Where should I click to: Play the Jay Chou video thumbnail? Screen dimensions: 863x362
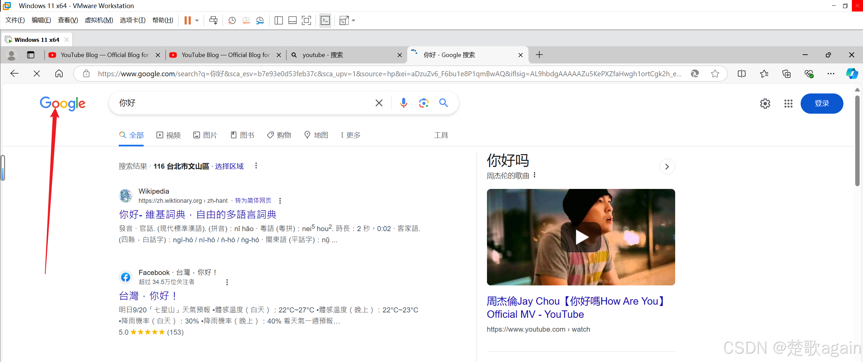tap(581, 237)
